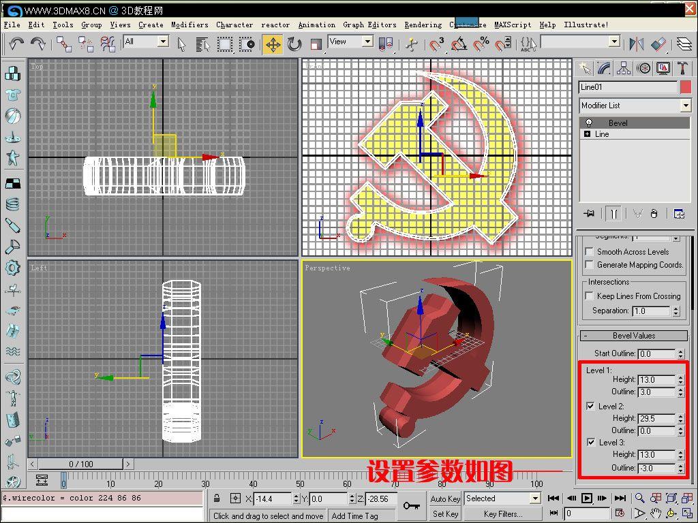This screenshot has height=523, width=698.
Task: Open reference coordinate View dropdown
Action: [367, 42]
